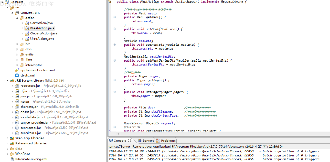Click the tomcat7Server console launch label

(195, 147)
